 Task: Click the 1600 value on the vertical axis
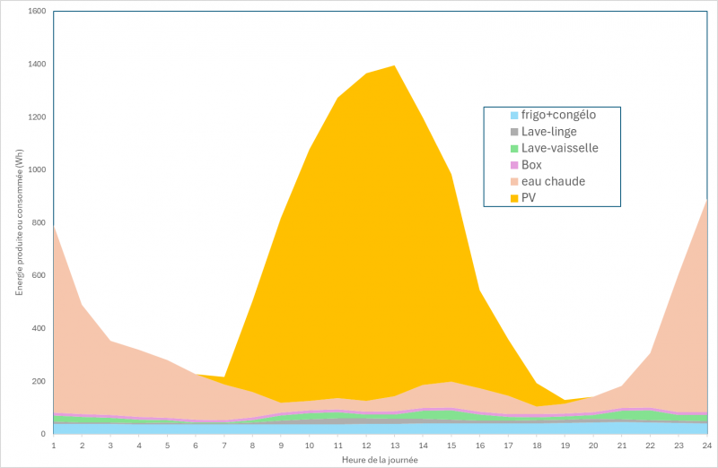pyautogui.click(x=36, y=13)
